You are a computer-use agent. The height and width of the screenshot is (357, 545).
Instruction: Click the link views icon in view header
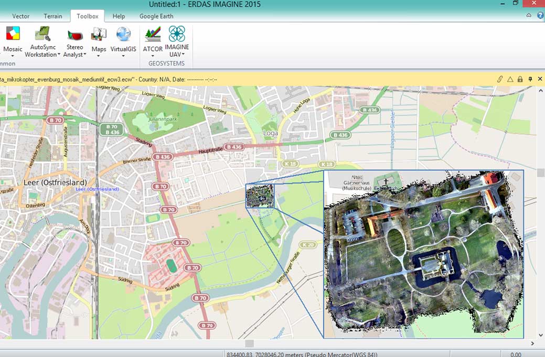500,79
